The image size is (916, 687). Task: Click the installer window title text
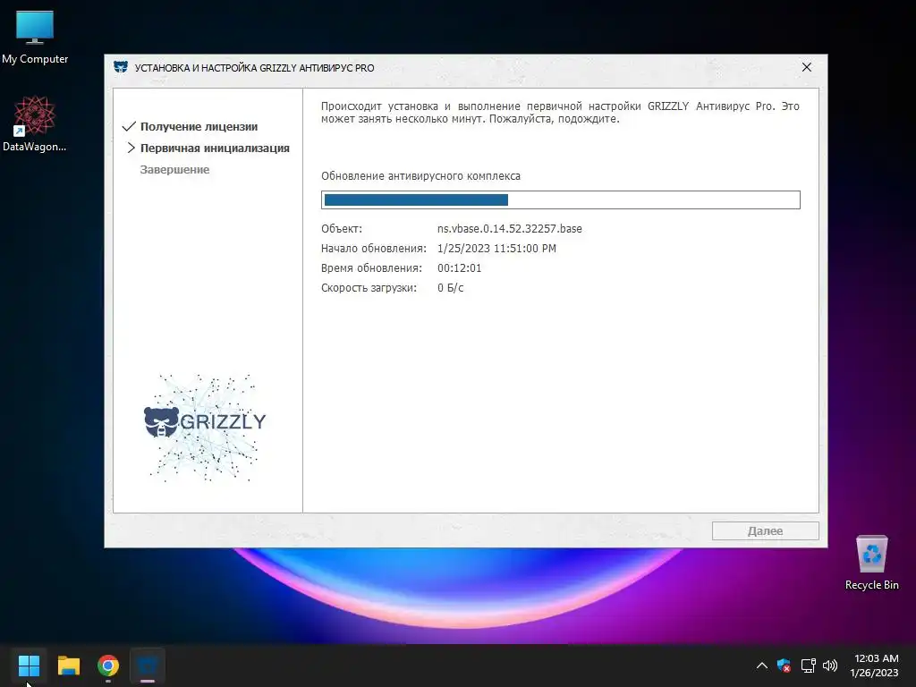click(254, 68)
